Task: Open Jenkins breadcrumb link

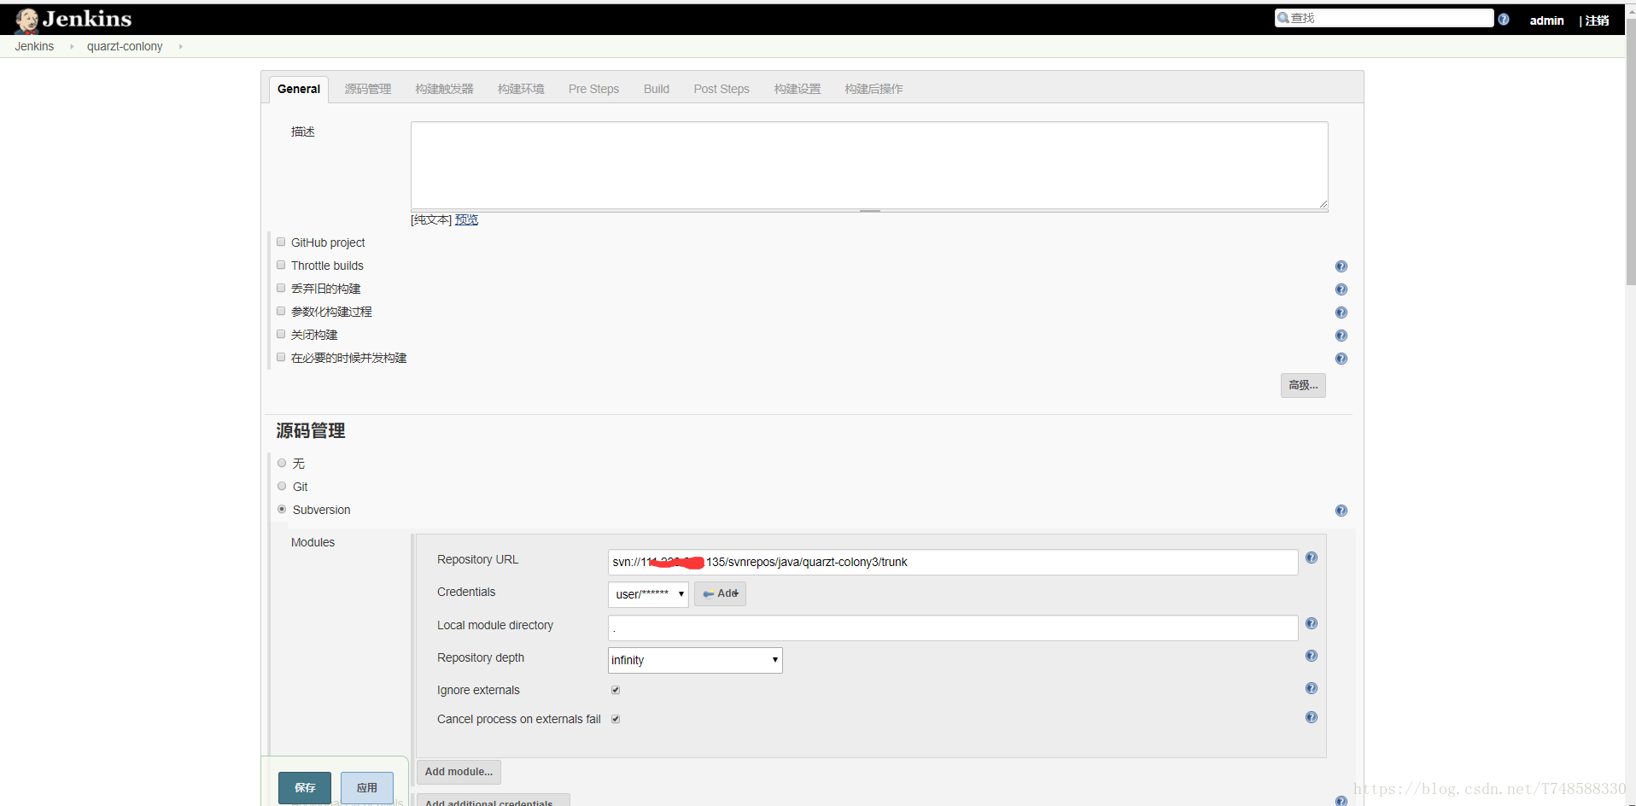Action: [34, 46]
